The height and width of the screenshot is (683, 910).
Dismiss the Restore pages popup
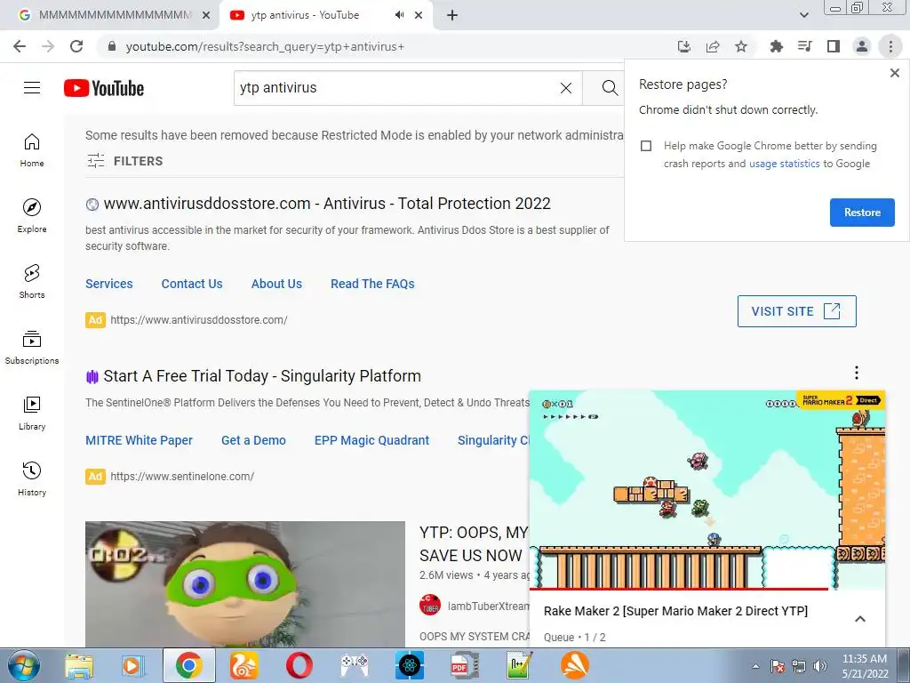click(x=894, y=73)
